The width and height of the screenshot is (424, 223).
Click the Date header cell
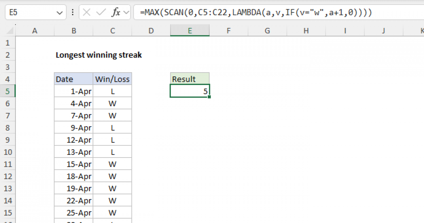point(73,79)
